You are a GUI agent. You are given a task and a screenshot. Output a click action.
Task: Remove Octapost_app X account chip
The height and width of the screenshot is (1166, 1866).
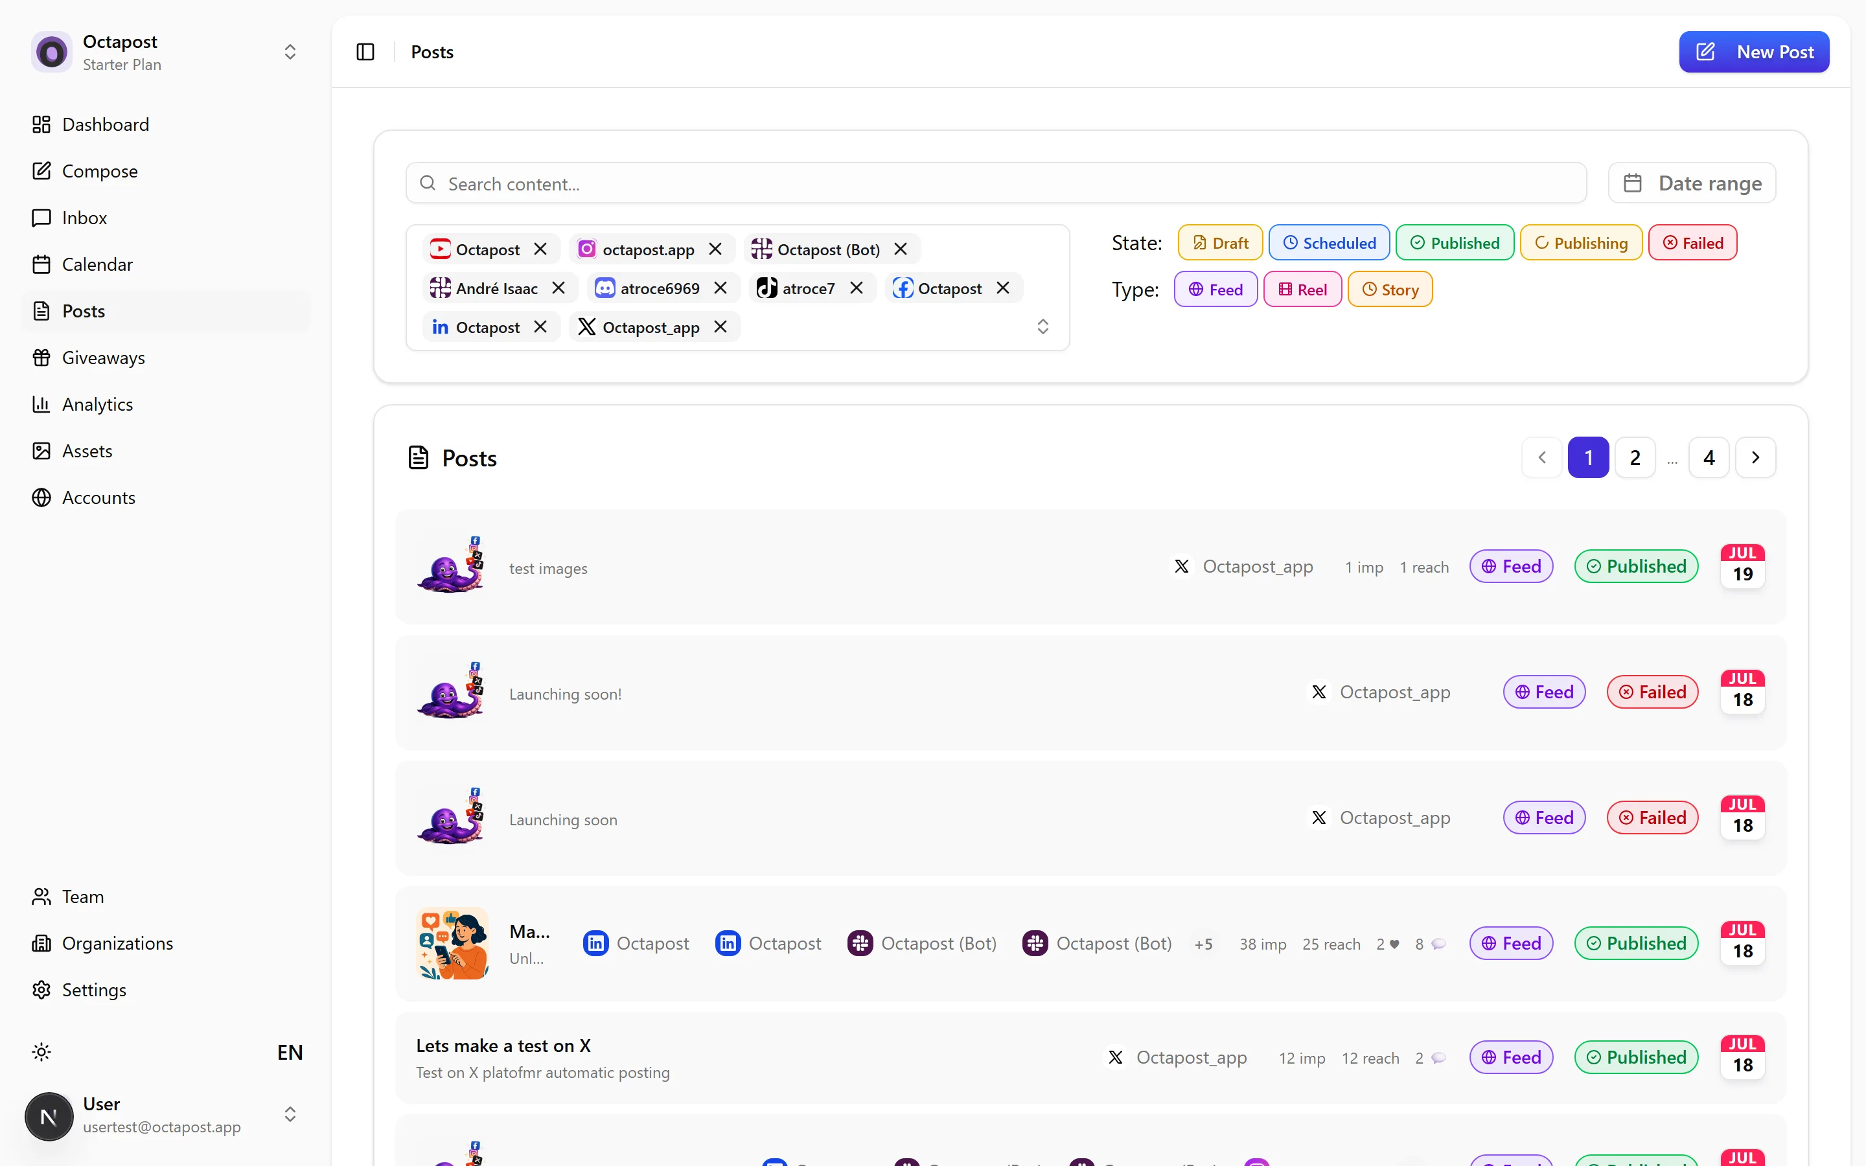point(721,327)
